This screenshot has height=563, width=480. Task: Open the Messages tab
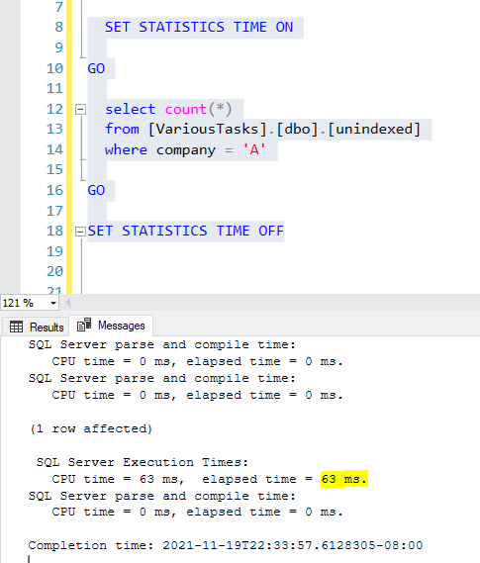point(111,326)
